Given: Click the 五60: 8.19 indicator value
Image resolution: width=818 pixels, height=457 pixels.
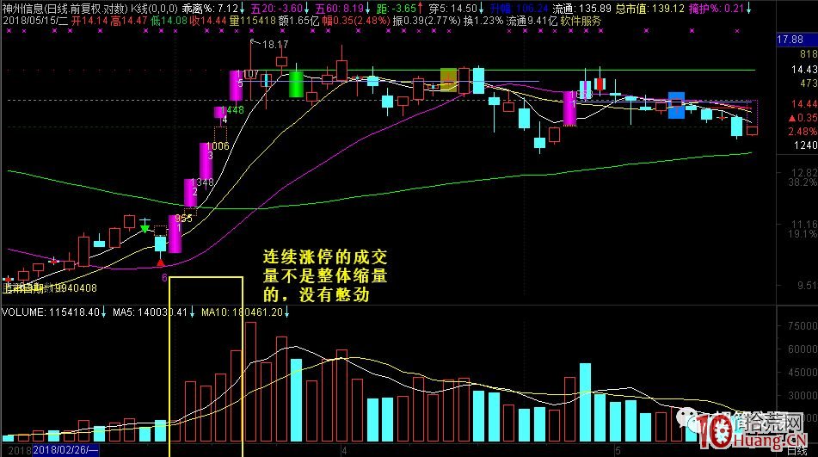Looking at the screenshot, I should click(x=339, y=9).
